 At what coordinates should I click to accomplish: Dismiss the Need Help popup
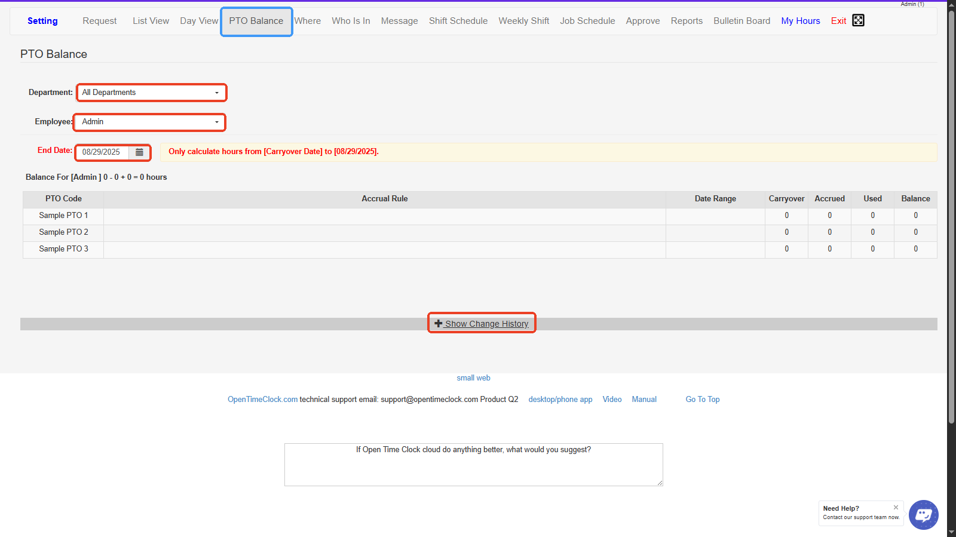click(x=896, y=507)
